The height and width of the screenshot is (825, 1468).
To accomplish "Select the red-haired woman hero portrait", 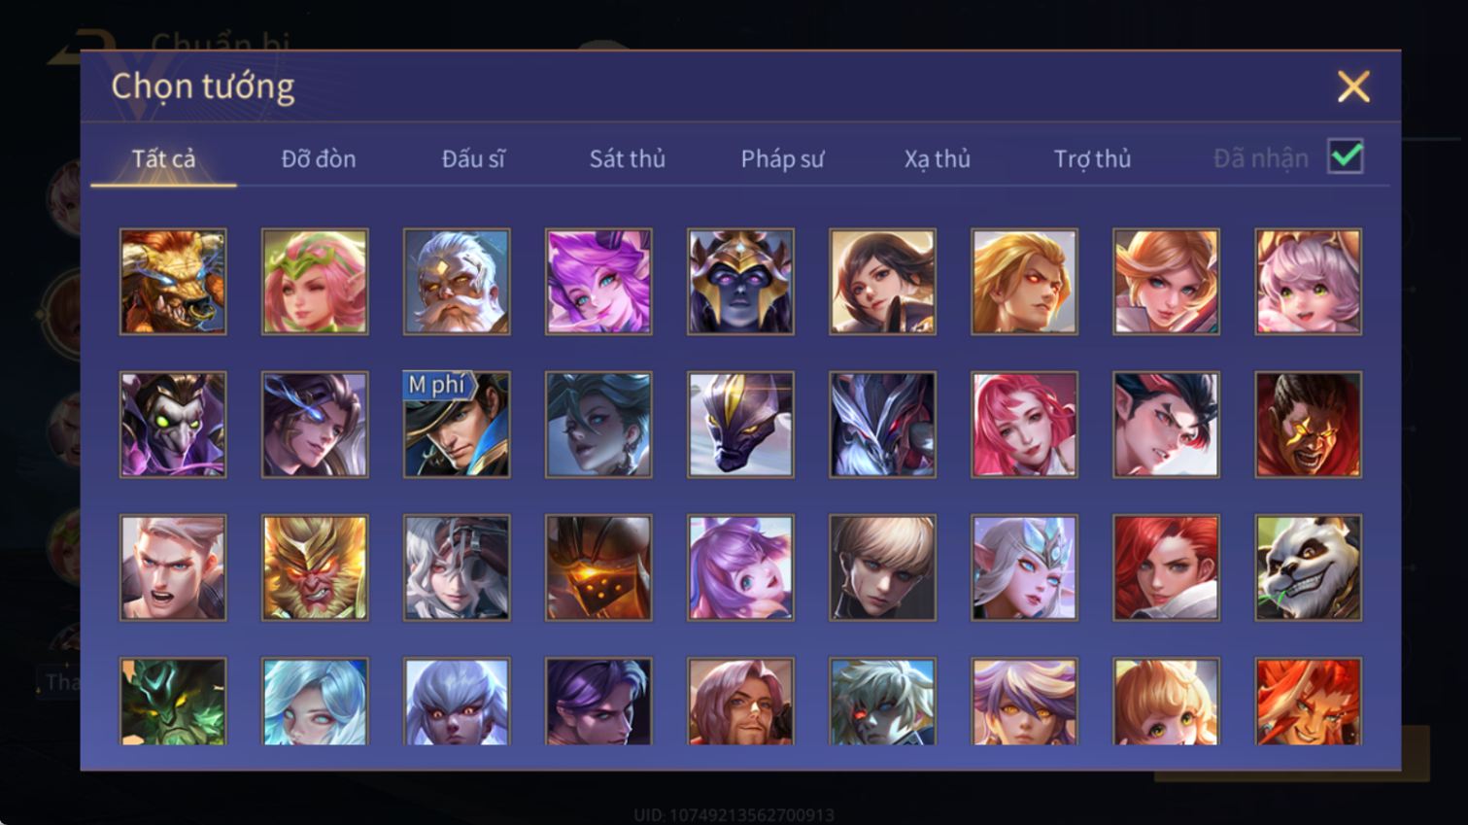I will [x=1166, y=567].
